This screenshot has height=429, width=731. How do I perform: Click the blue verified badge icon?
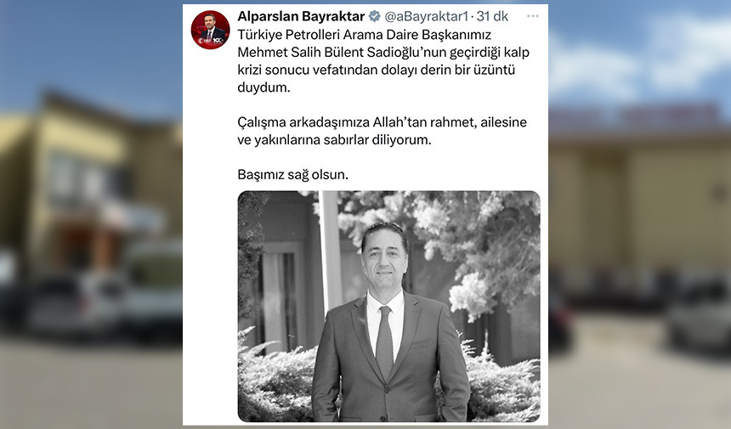coord(374,16)
